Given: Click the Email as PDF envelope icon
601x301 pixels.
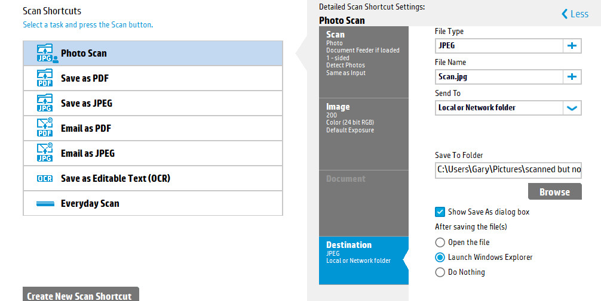Looking at the screenshot, I should coord(45,128).
